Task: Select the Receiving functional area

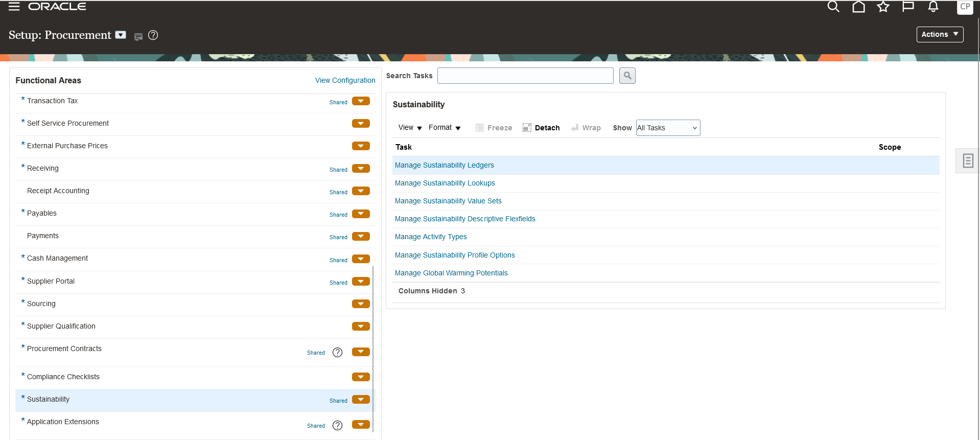Action: pyautogui.click(x=43, y=168)
